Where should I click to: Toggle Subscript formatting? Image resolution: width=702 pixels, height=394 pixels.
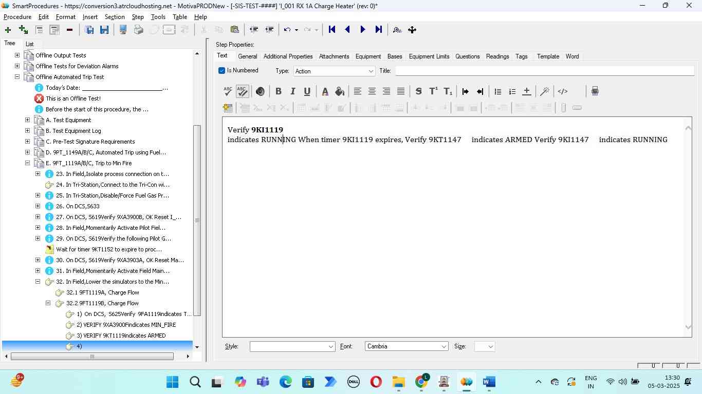[x=448, y=91]
